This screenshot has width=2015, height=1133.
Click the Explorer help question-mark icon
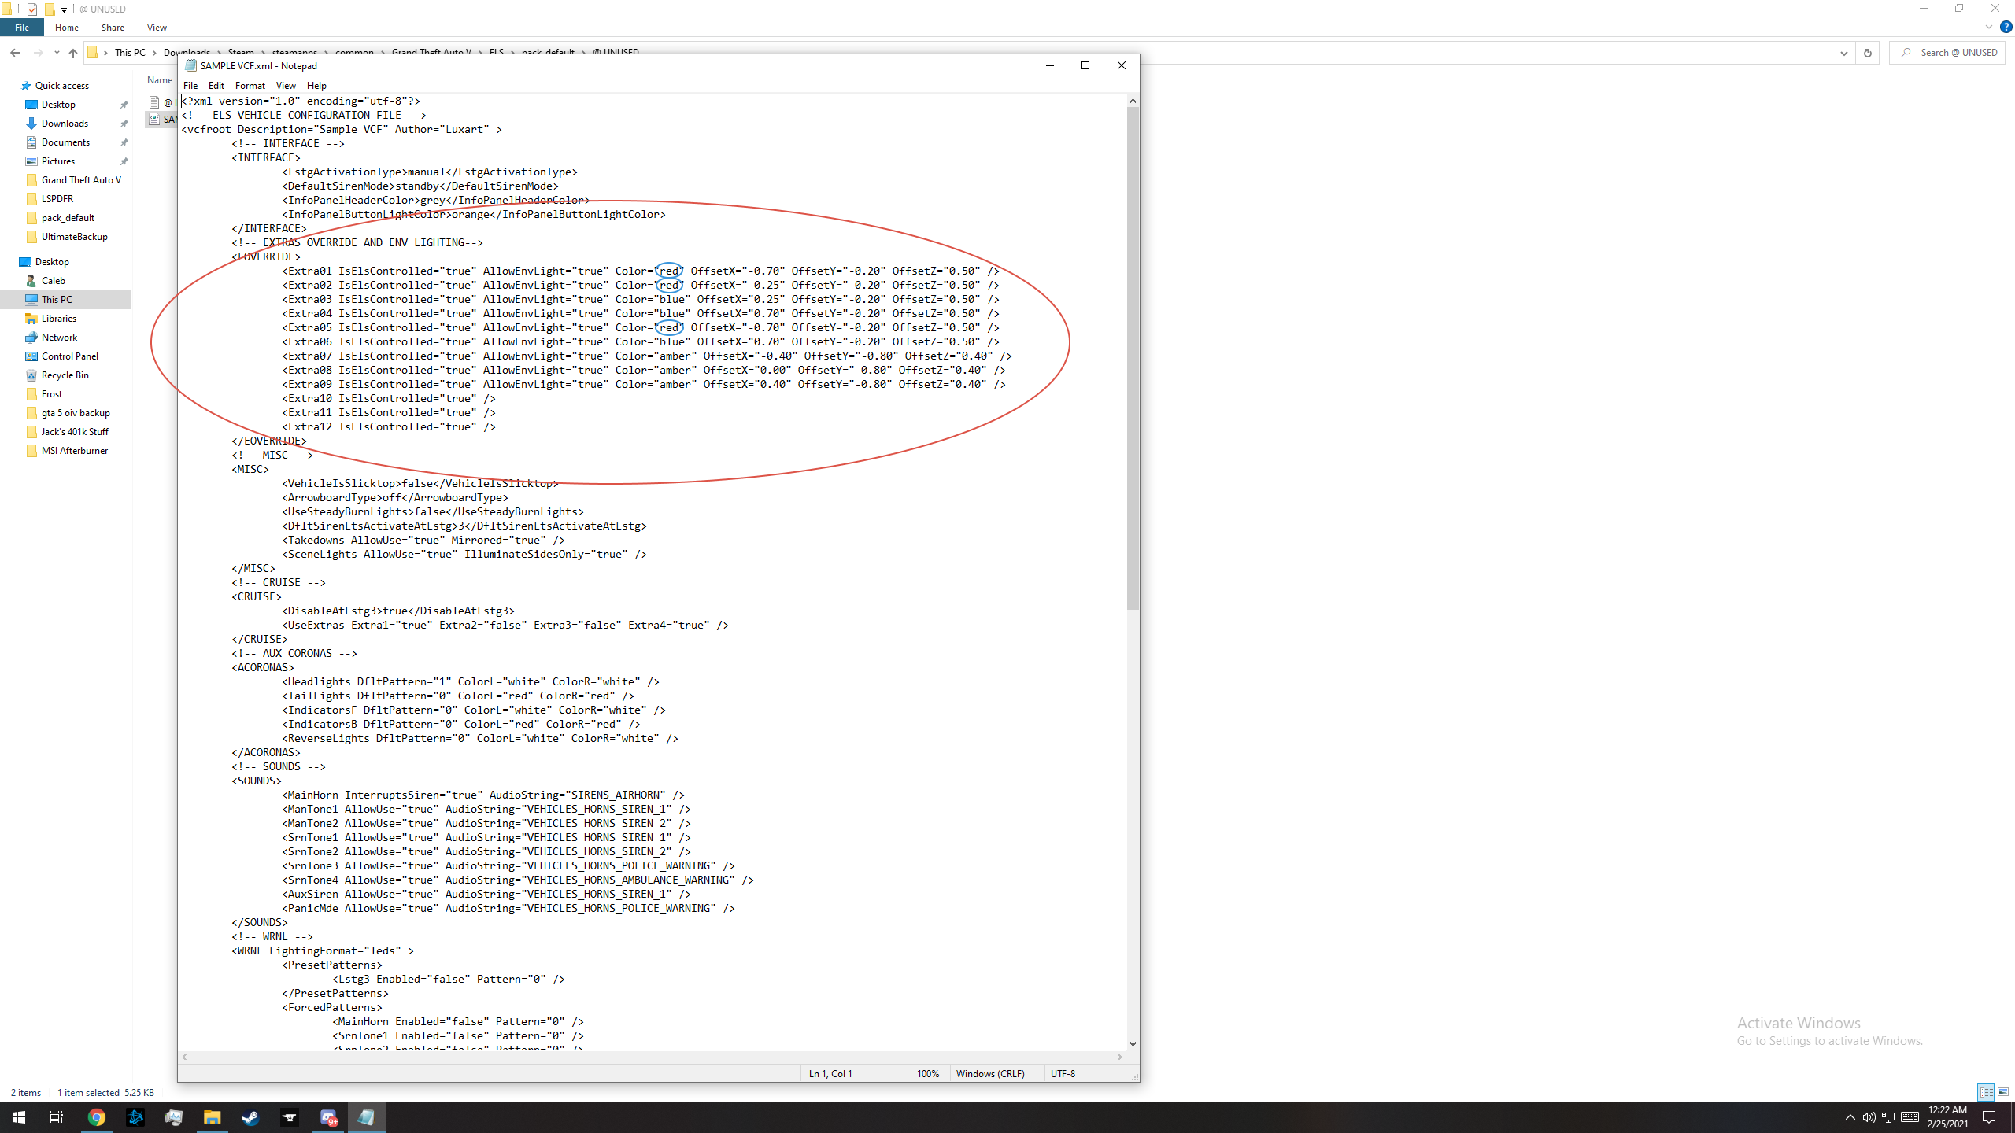pos(2006,27)
